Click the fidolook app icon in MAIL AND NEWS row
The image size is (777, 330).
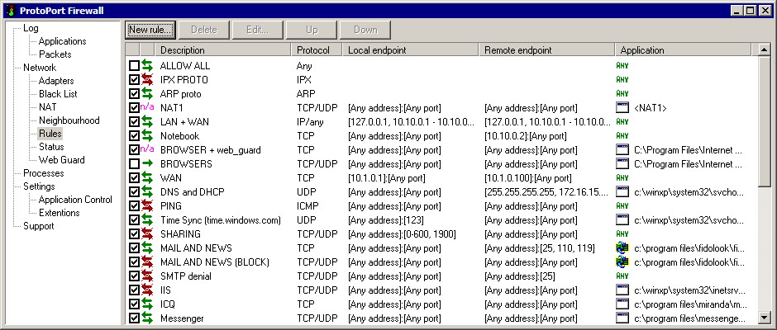coord(623,247)
